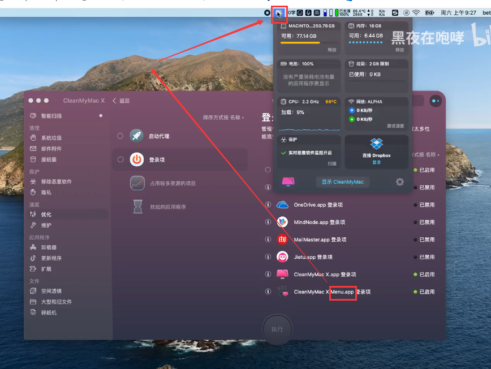This screenshot has width=491, height=369.
Task: Open the 卸载器 module
Action: click(x=49, y=247)
